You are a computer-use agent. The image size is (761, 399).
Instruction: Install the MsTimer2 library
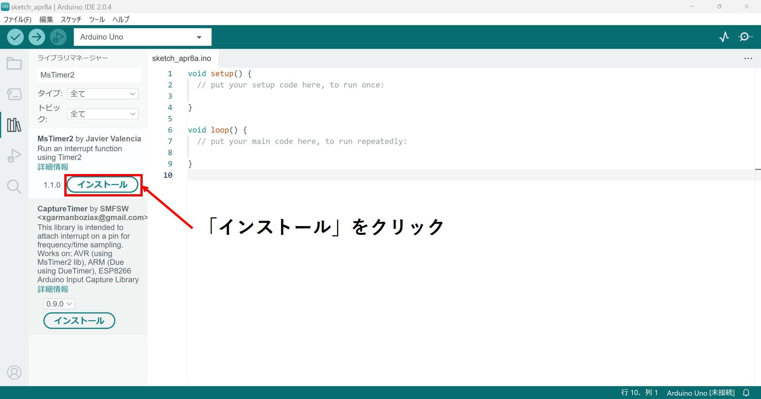pyautogui.click(x=102, y=185)
